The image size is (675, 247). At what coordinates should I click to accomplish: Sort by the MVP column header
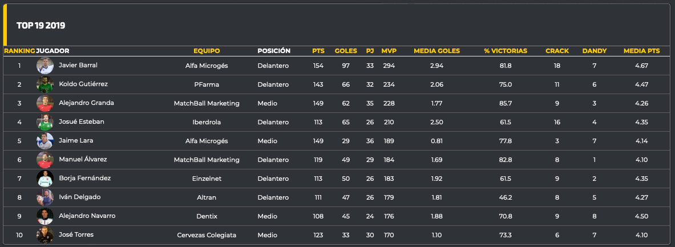pos(389,51)
